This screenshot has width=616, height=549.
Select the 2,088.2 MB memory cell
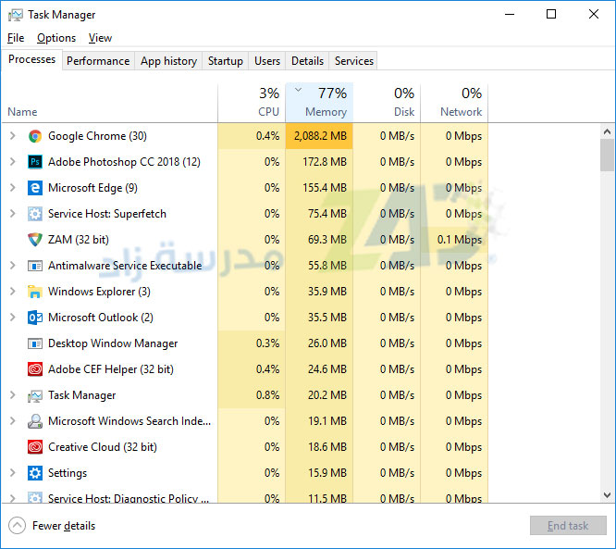319,136
